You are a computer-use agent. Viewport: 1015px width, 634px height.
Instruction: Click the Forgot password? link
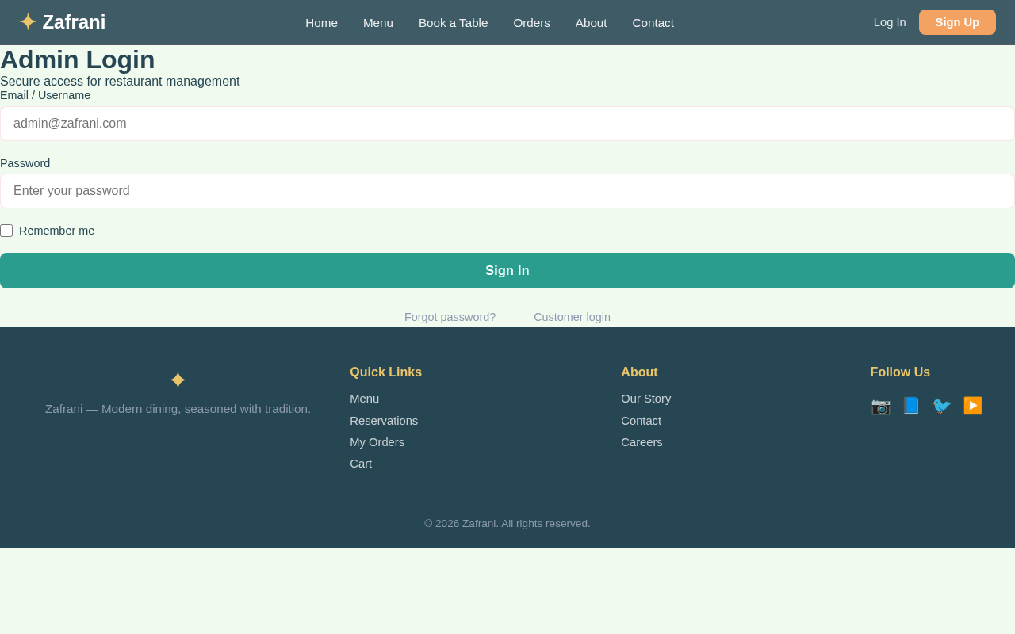click(x=450, y=317)
